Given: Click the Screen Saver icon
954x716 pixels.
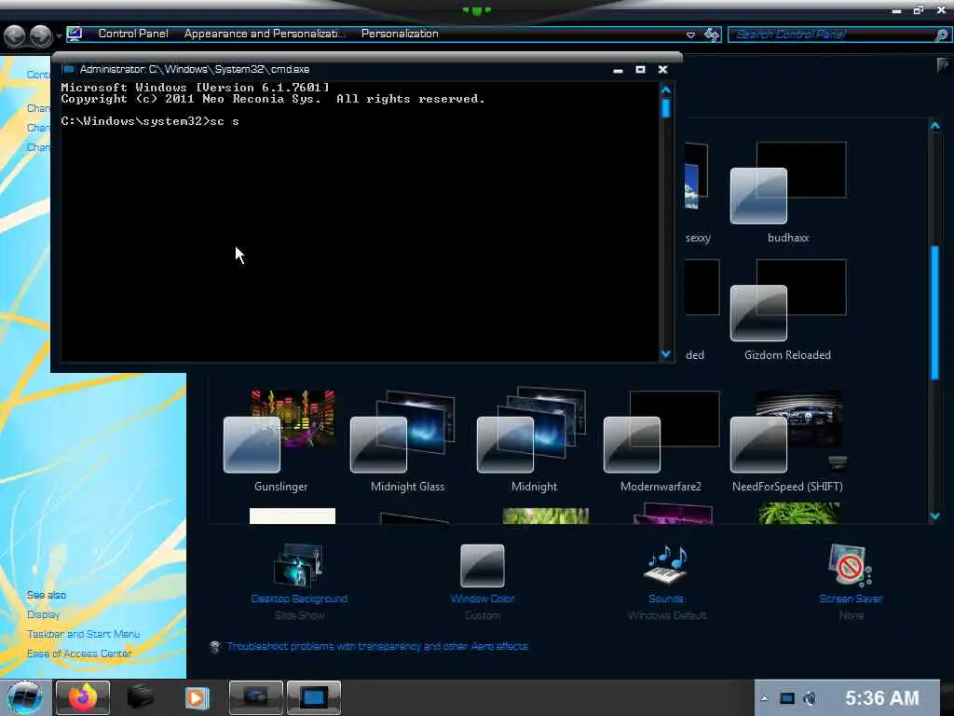Looking at the screenshot, I should pos(851,565).
